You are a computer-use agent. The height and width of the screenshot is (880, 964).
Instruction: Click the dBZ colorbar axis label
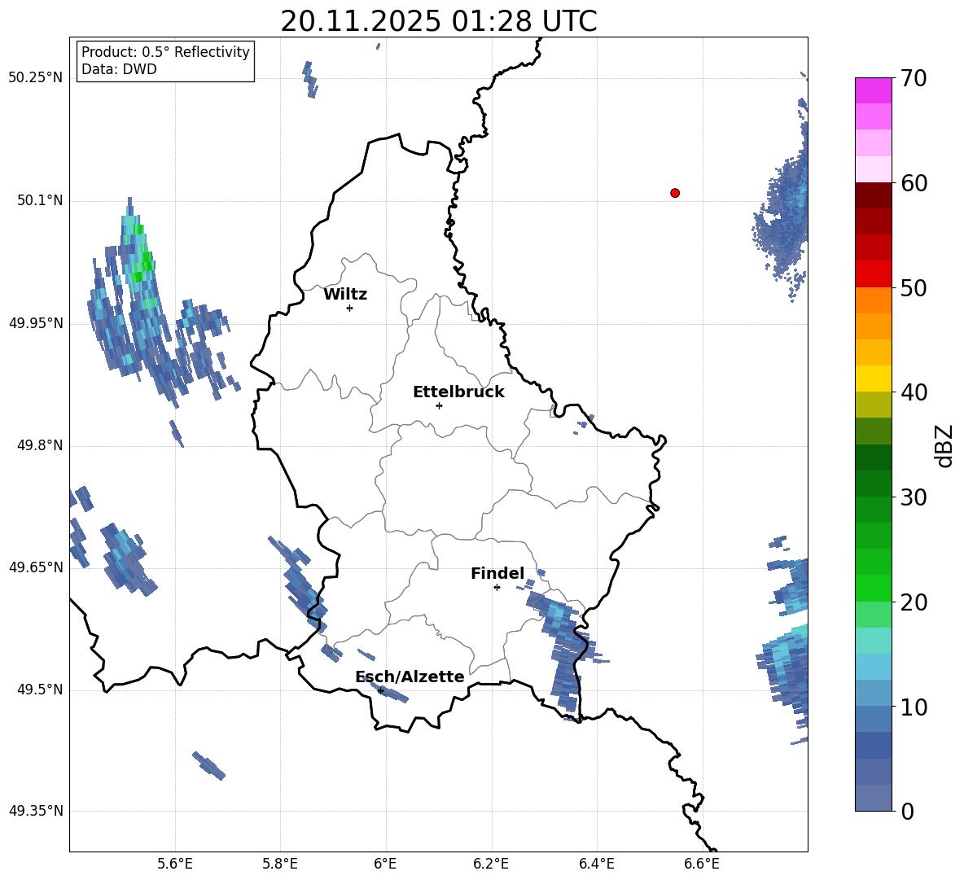944,445
